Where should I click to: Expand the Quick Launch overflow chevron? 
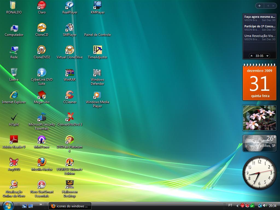(x=41, y=205)
